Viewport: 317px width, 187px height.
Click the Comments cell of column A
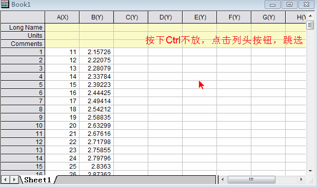click(62, 43)
